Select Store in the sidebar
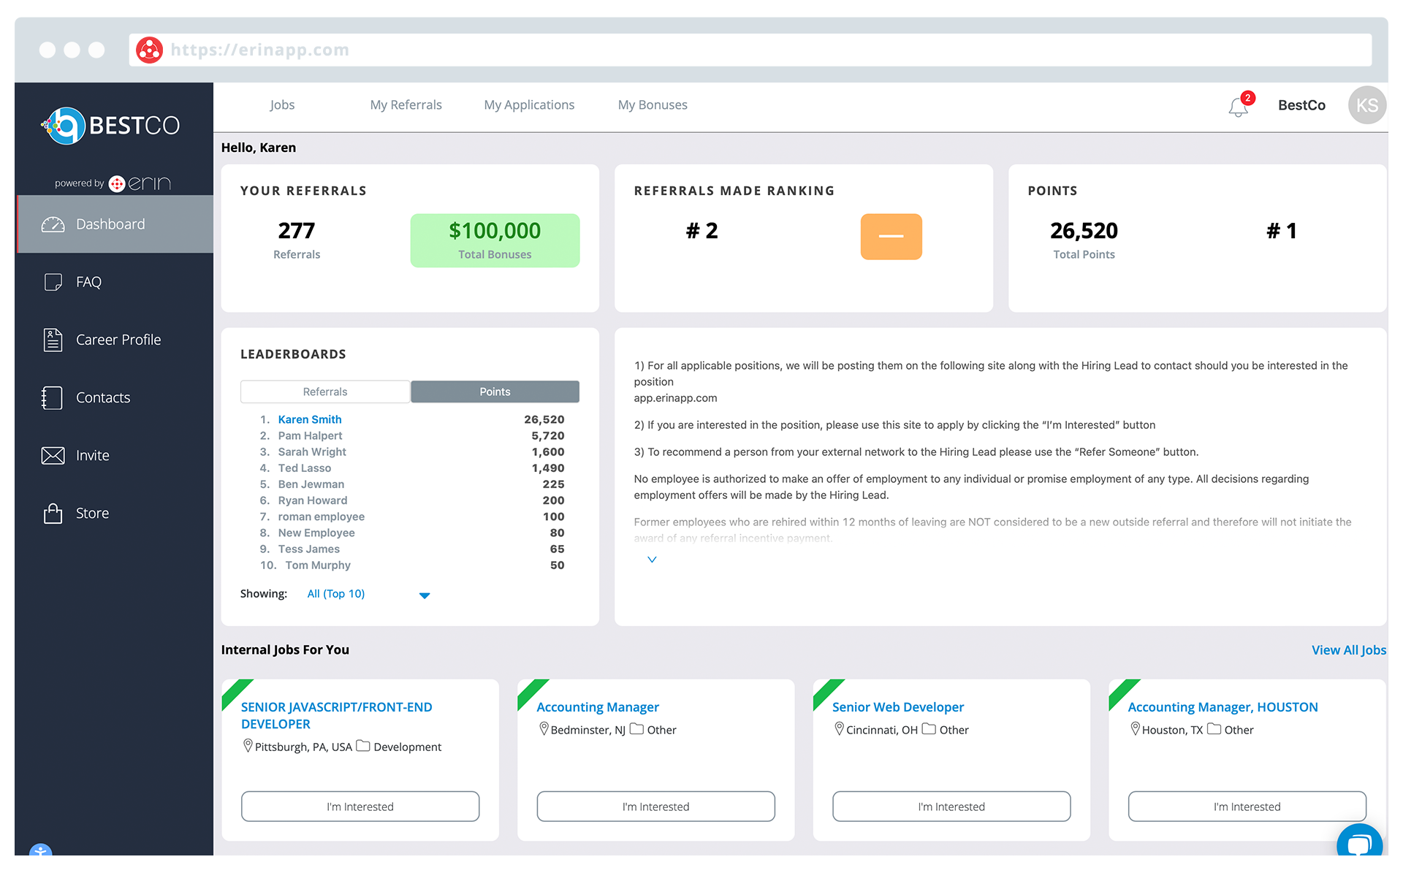The width and height of the screenshot is (1403, 873). point(115,514)
